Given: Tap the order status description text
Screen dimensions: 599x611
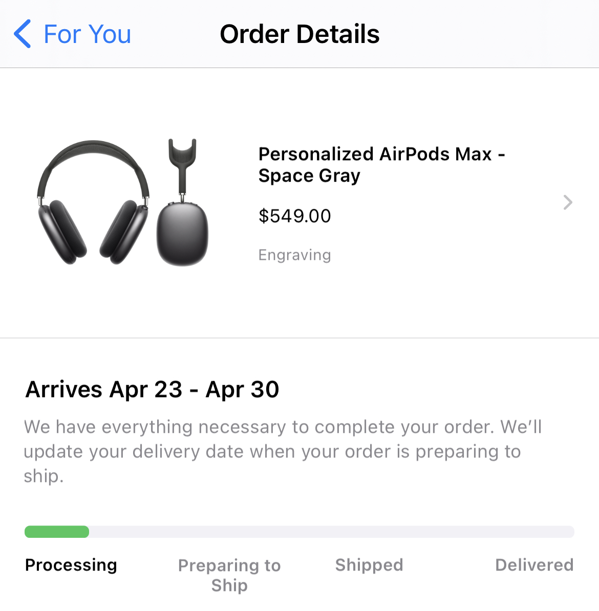Looking at the screenshot, I should (x=282, y=451).
